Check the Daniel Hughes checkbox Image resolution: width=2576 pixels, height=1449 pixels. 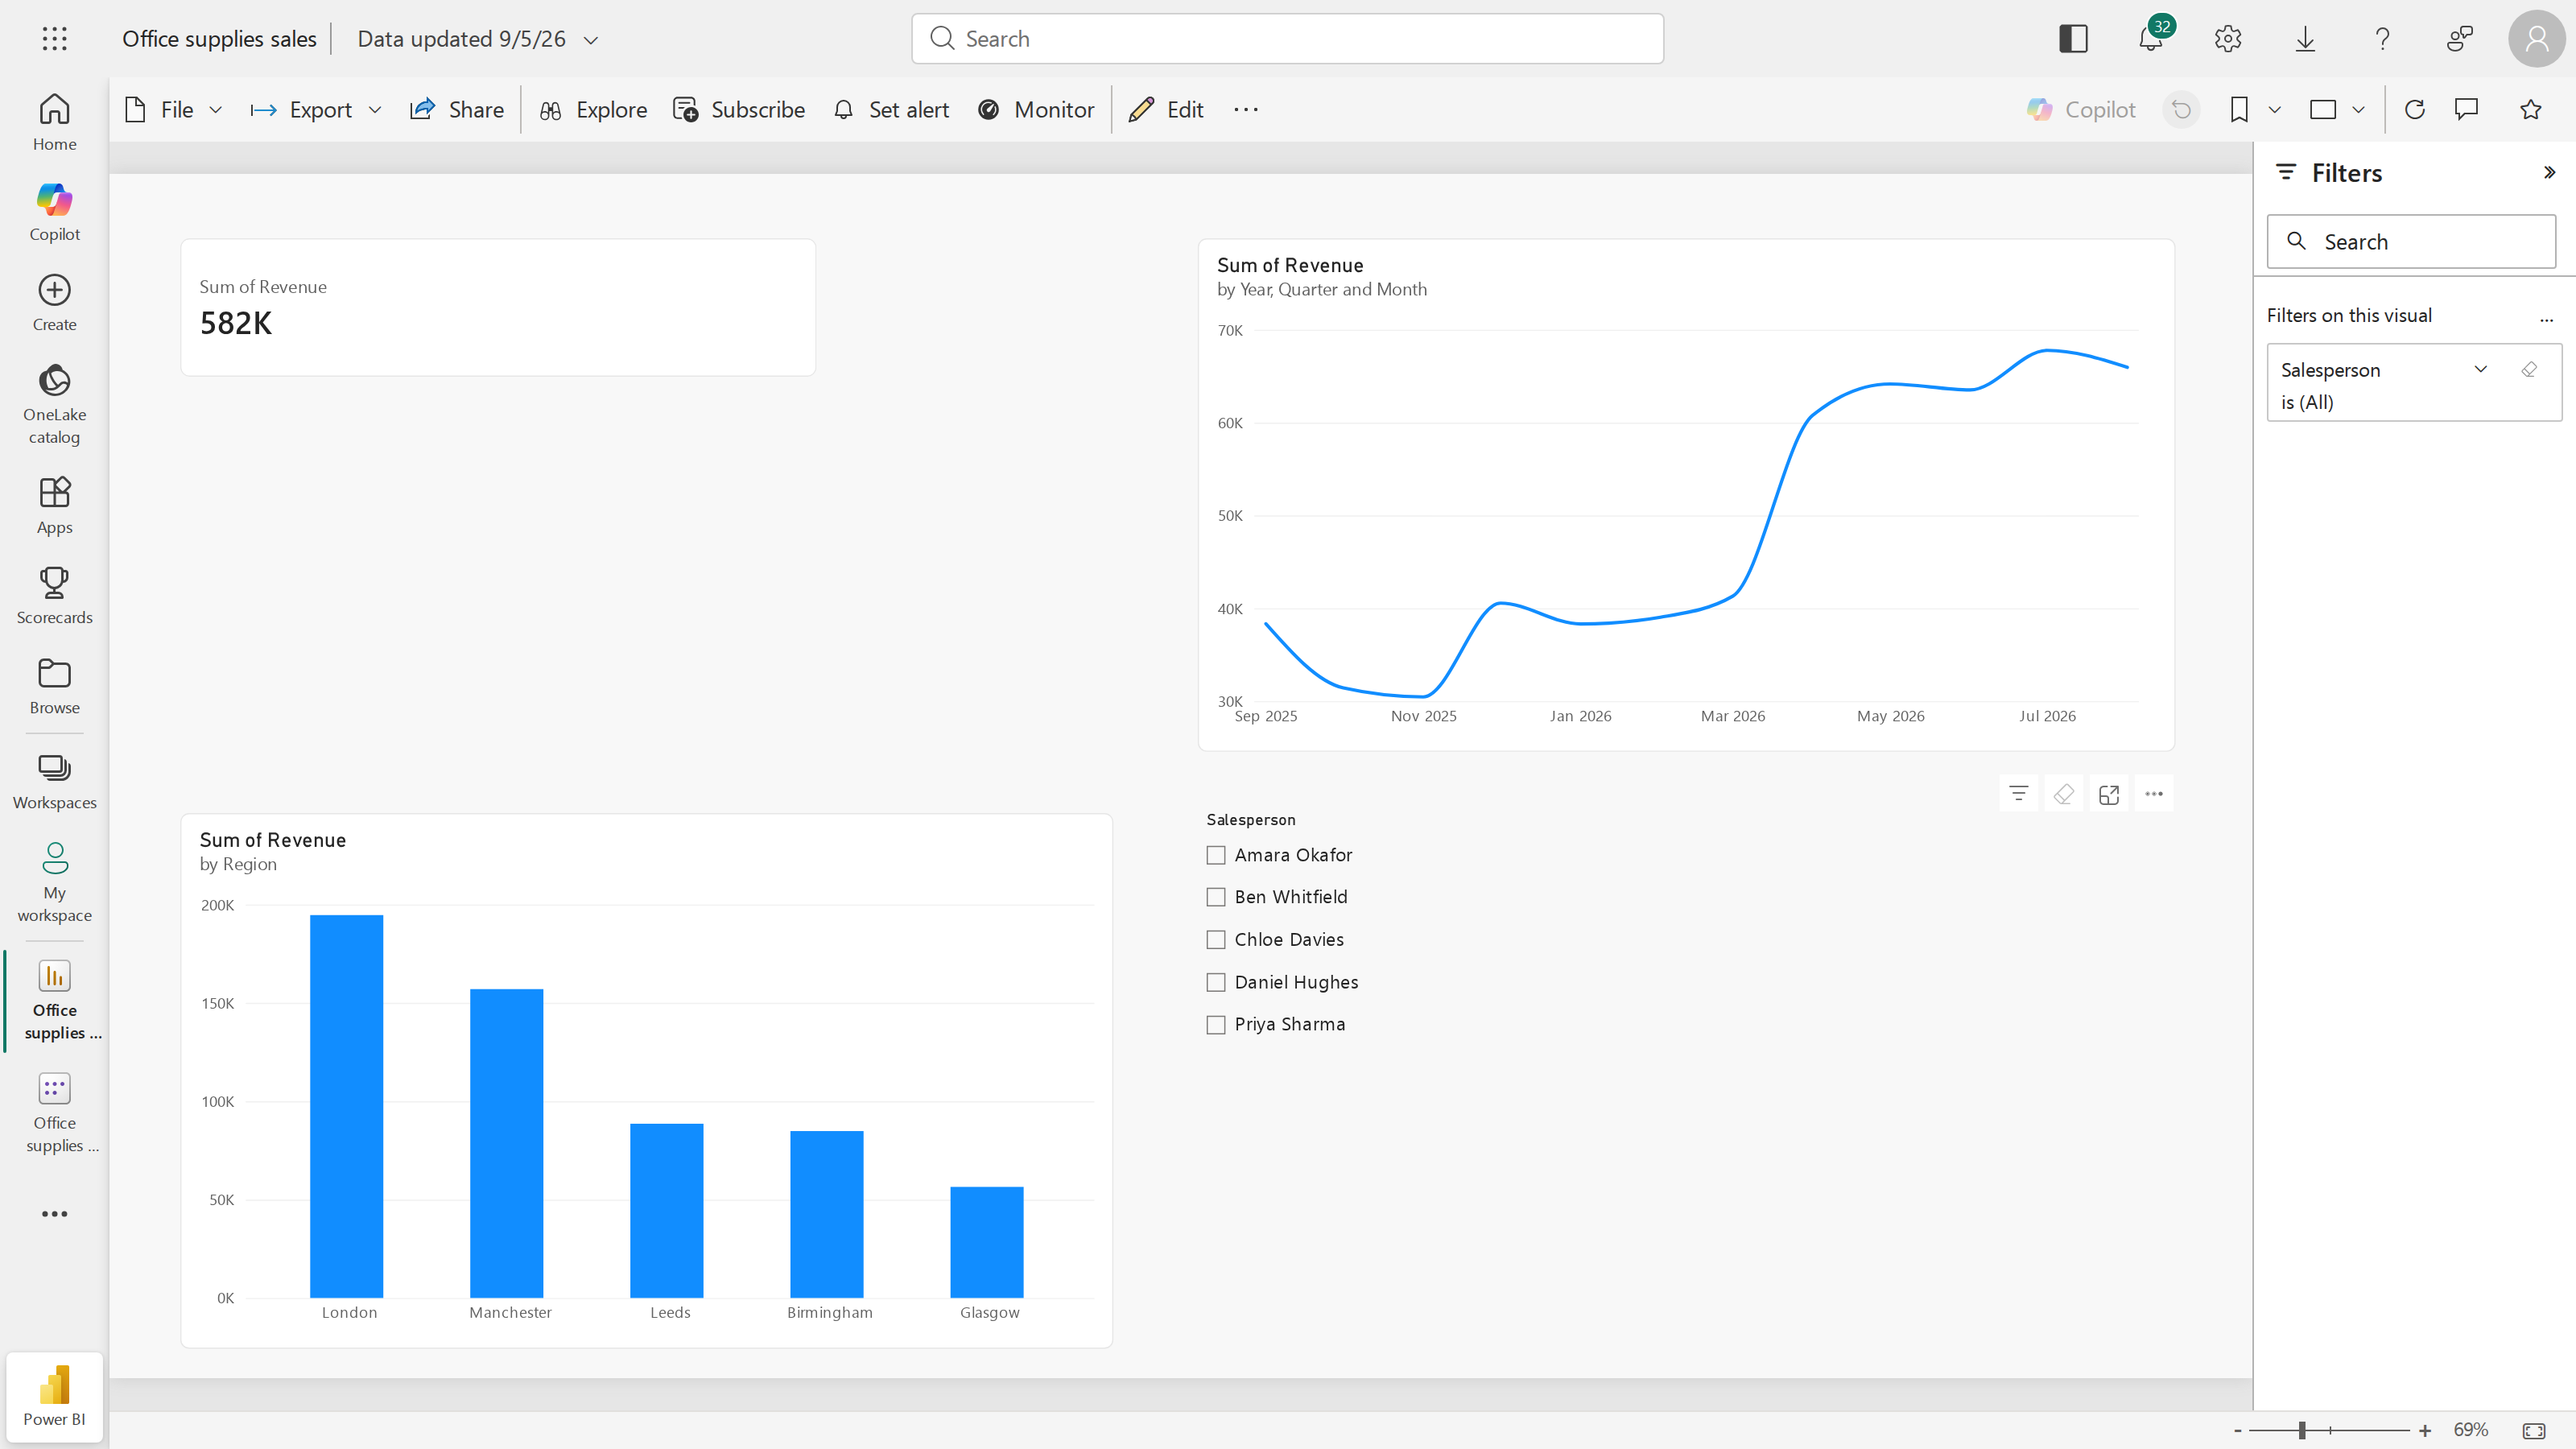[x=1216, y=982]
